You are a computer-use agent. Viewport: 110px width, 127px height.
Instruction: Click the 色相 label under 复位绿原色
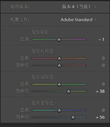(25, 84)
